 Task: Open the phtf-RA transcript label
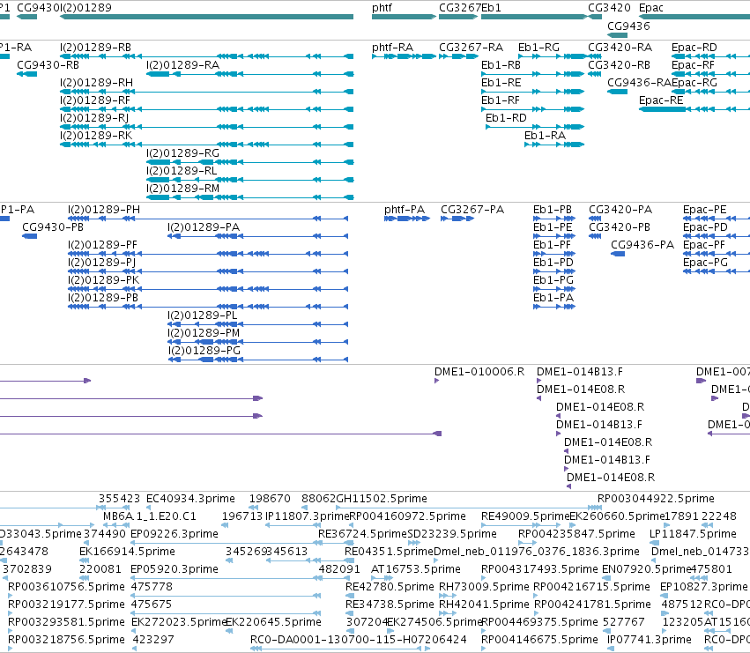(393, 48)
